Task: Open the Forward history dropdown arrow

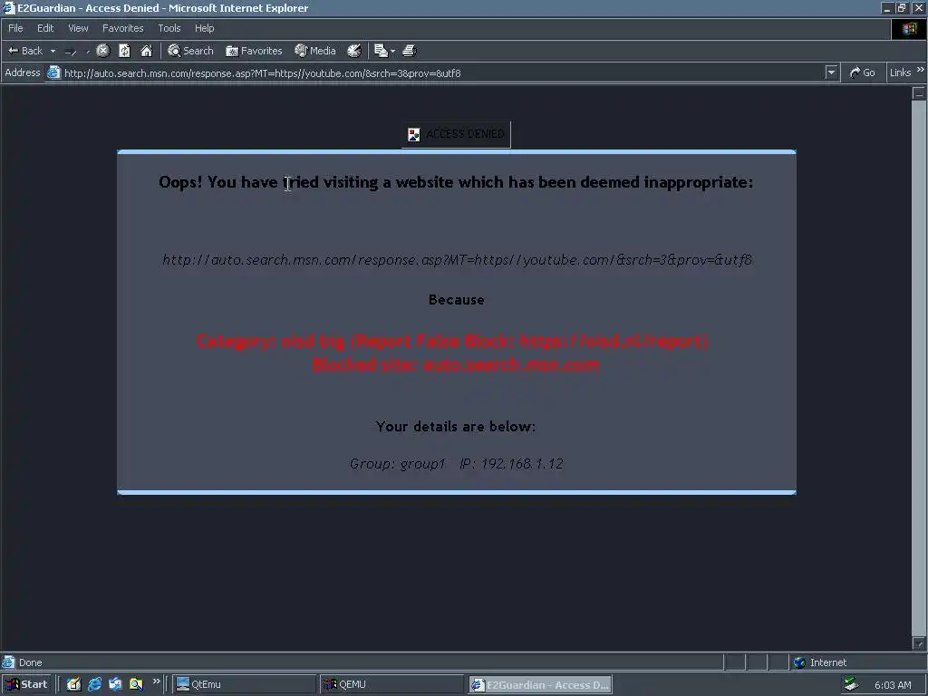Action: (88, 52)
